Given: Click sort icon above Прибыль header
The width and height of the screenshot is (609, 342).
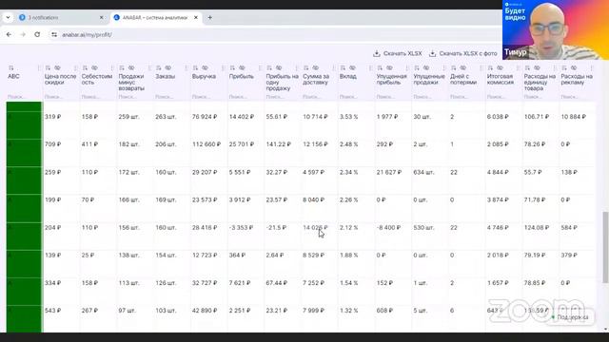Looking at the screenshot, I should pos(232,68).
